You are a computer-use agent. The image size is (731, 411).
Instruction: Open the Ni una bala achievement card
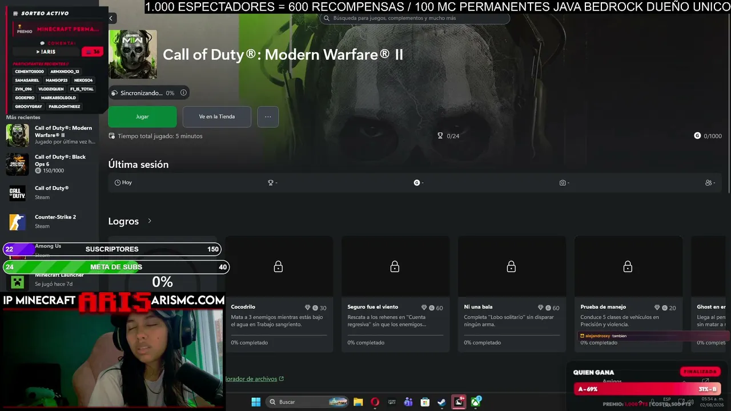pos(512,294)
